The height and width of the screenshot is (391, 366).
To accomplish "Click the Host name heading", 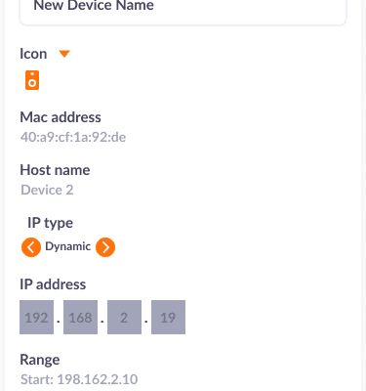I will pyautogui.click(x=55, y=170).
